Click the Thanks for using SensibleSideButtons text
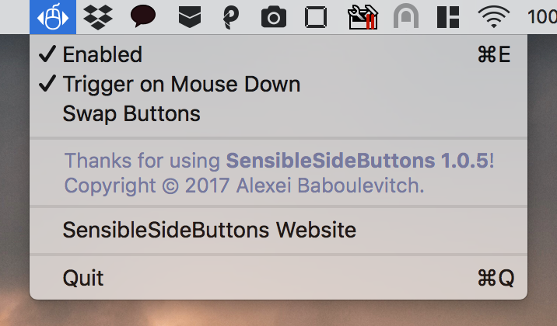 pos(279,161)
